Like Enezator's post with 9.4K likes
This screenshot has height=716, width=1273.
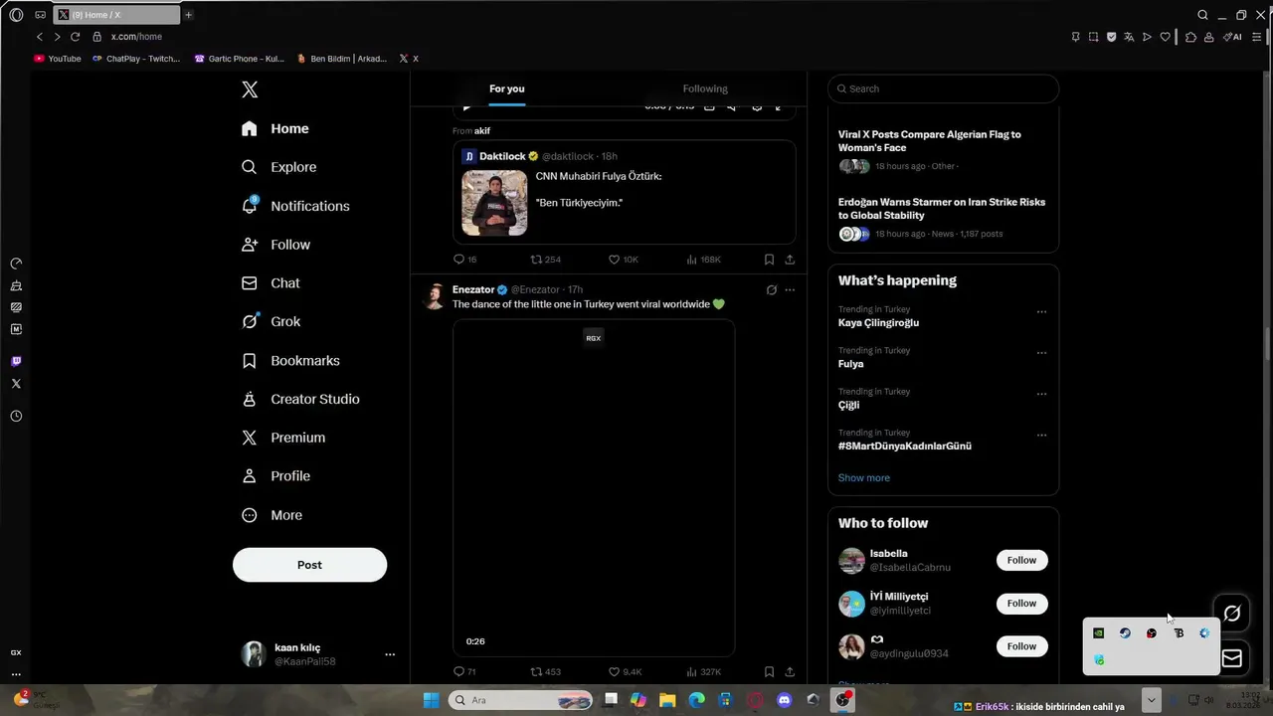pos(625,672)
